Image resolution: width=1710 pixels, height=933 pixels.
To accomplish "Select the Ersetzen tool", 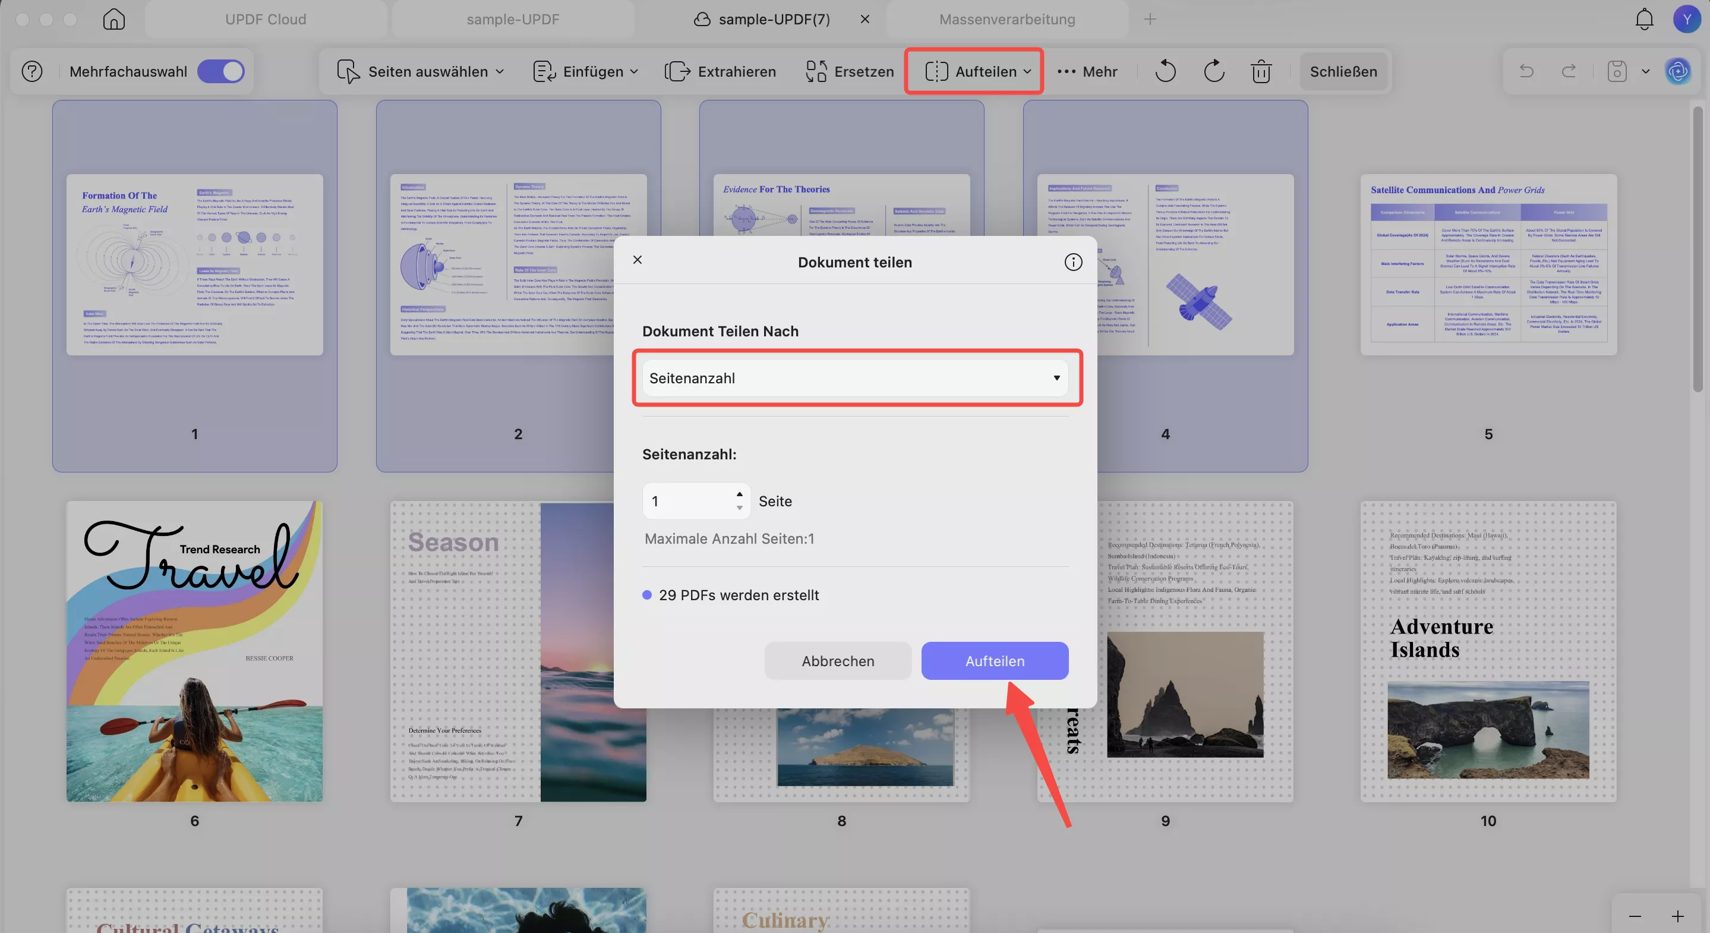I will [849, 71].
